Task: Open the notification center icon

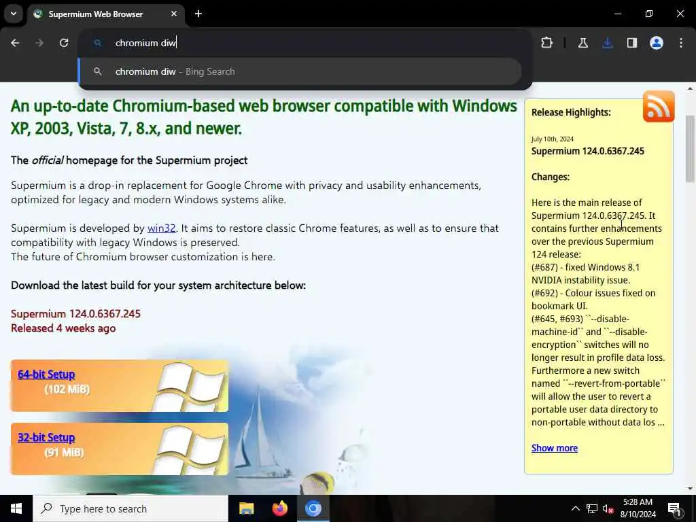Action: [x=674, y=508]
